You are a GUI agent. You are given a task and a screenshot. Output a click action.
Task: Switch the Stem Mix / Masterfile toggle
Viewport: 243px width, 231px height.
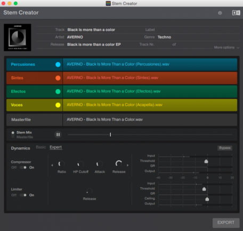(13, 134)
